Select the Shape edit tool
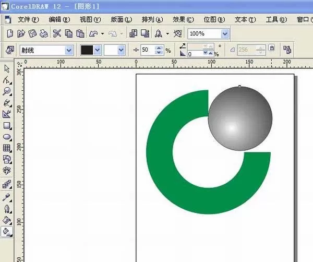 point(7,80)
